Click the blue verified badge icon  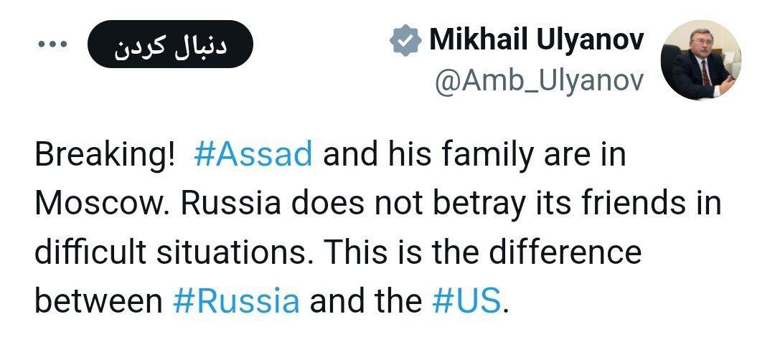(405, 41)
